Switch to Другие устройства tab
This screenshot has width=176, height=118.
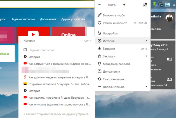tap(73, 19)
